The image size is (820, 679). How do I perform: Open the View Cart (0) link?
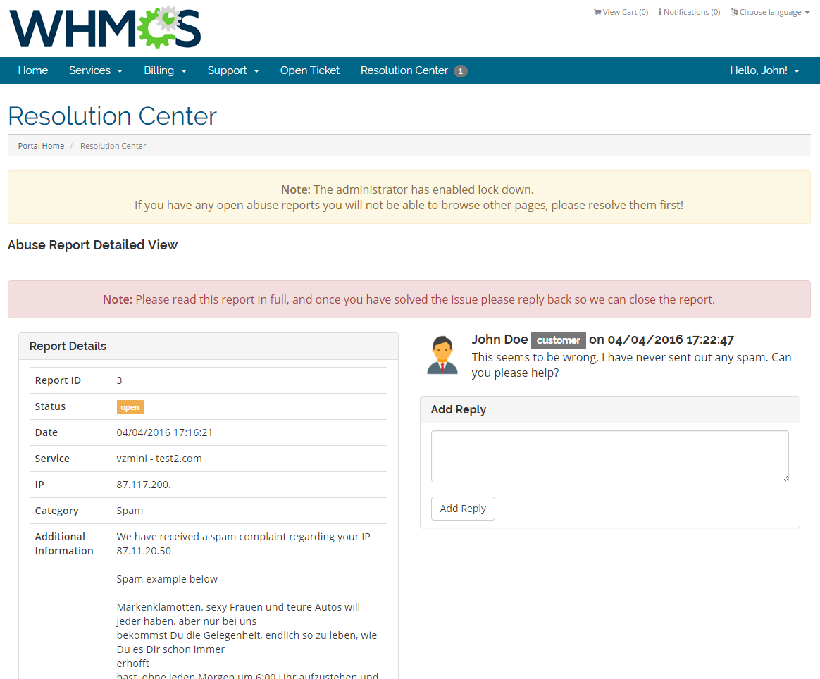(625, 12)
